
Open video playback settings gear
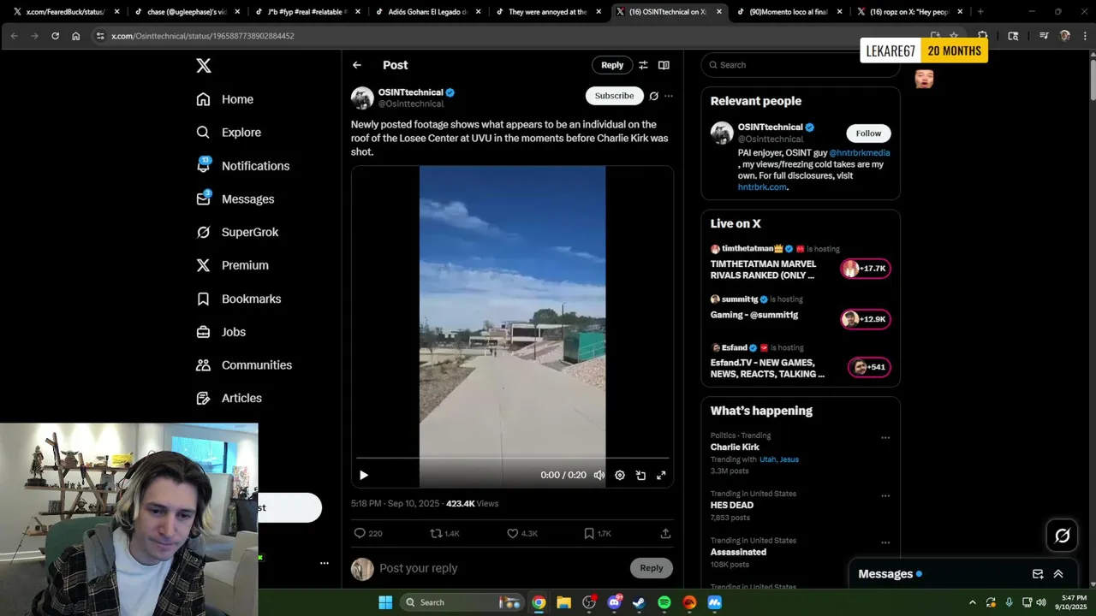tap(620, 475)
